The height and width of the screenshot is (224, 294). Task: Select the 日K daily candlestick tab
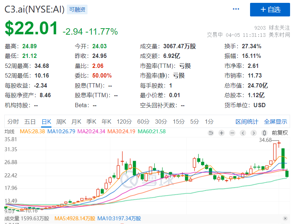46,122
